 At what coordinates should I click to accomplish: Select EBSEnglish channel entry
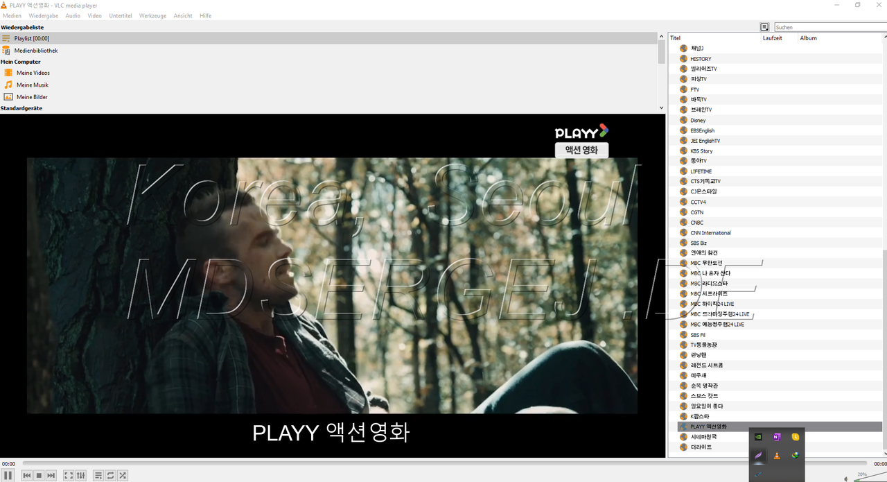pyautogui.click(x=702, y=130)
